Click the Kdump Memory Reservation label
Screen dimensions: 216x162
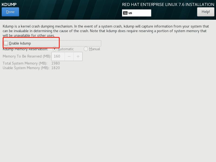(25, 49)
